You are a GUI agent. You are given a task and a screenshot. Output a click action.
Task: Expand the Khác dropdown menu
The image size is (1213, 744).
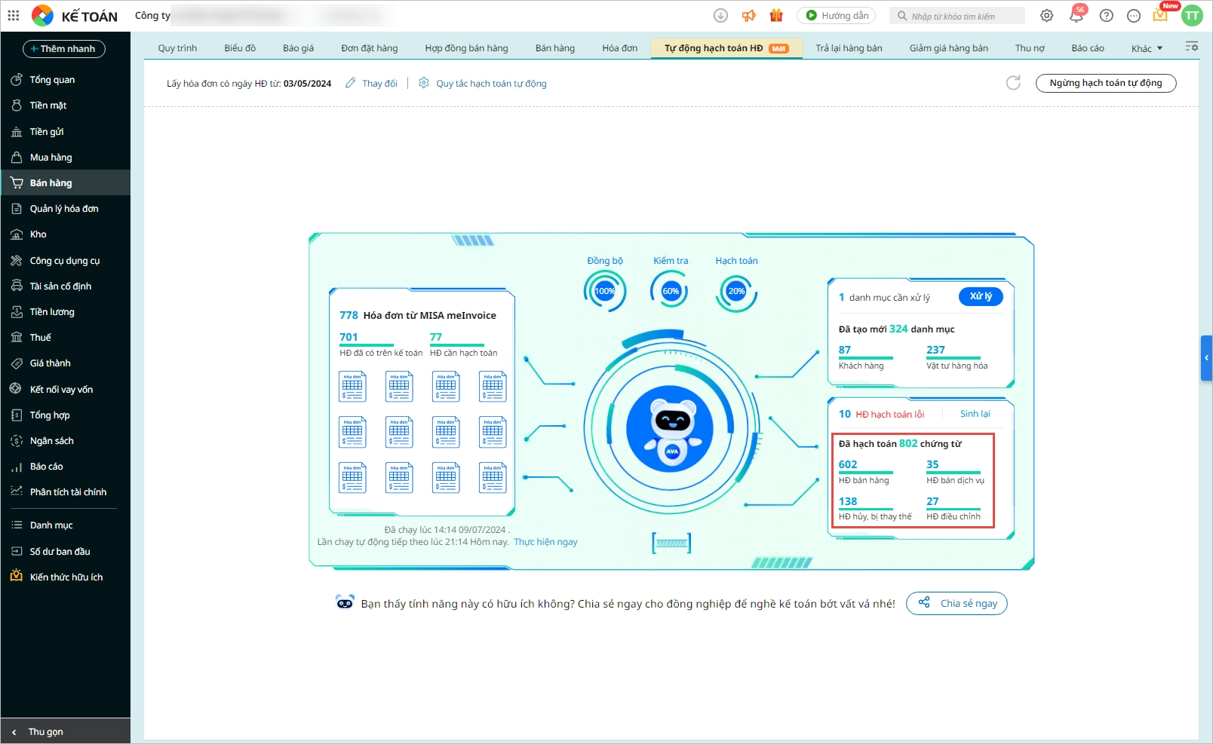tap(1147, 48)
